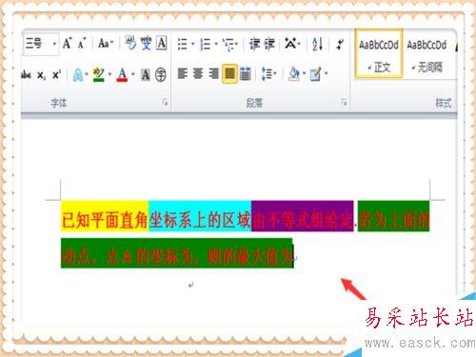Click the Text Effects glowing A icon

[x=78, y=75]
